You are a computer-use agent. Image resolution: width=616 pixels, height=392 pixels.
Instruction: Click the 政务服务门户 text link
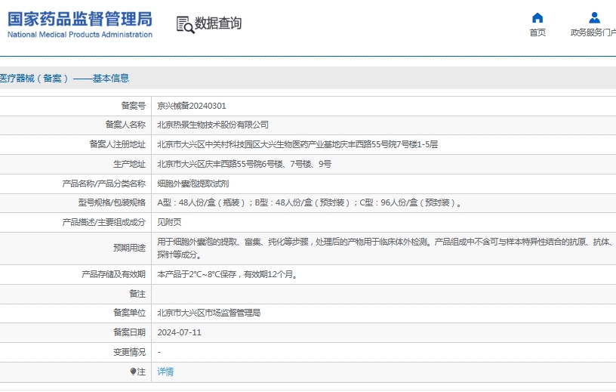[593, 32]
